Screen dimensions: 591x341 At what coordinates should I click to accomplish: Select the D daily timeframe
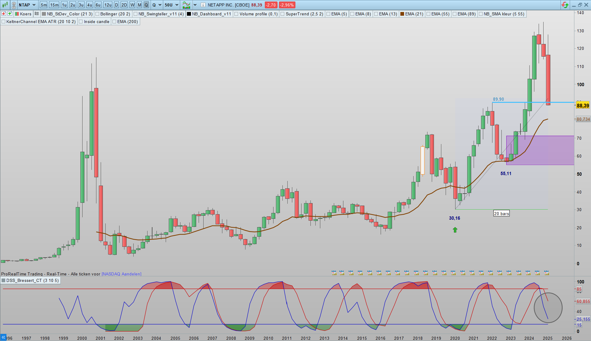tap(116, 5)
